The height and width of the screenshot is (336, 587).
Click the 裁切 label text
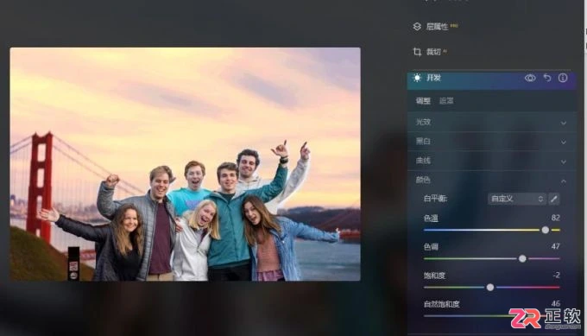(x=433, y=52)
